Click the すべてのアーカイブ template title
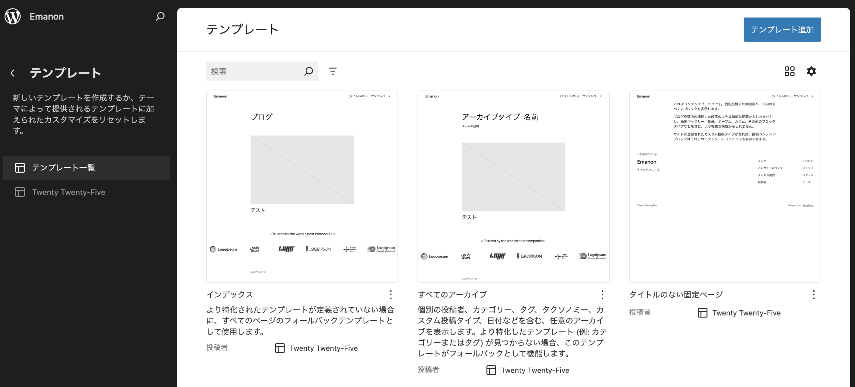855x387 pixels. pyautogui.click(x=452, y=294)
